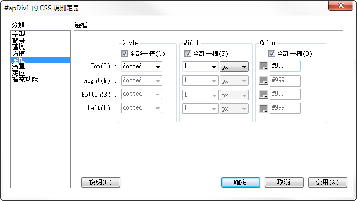Click the Top color #999 text field

tap(285, 66)
